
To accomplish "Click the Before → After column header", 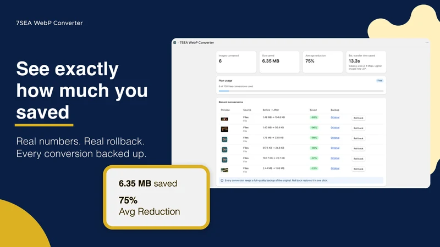I will tap(271, 110).
